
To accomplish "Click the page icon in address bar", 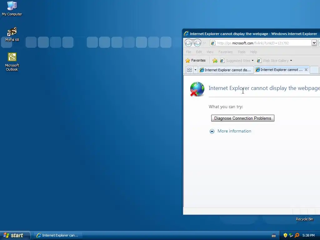I will pyautogui.click(x=213, y=43).
